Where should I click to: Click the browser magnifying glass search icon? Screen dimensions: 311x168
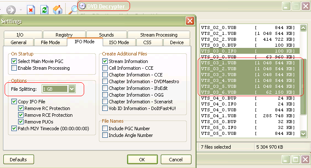[72, 10]
